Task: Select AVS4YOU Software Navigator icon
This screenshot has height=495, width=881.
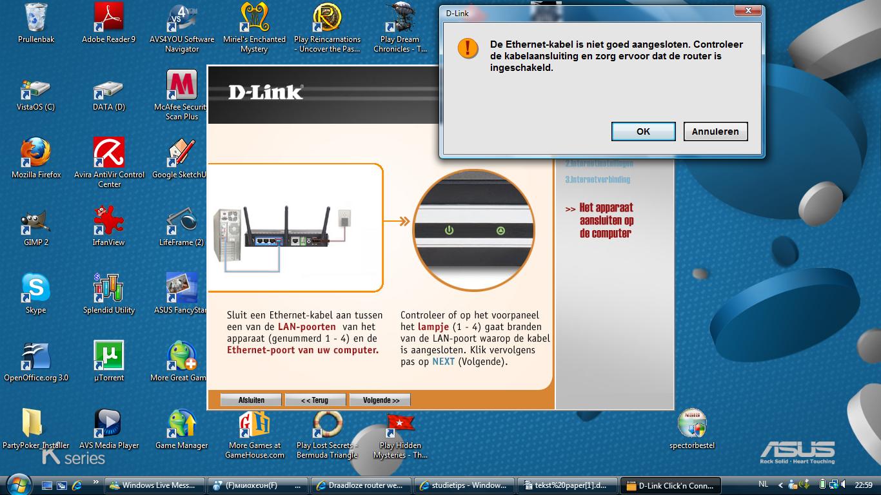Action: [182, 28]
